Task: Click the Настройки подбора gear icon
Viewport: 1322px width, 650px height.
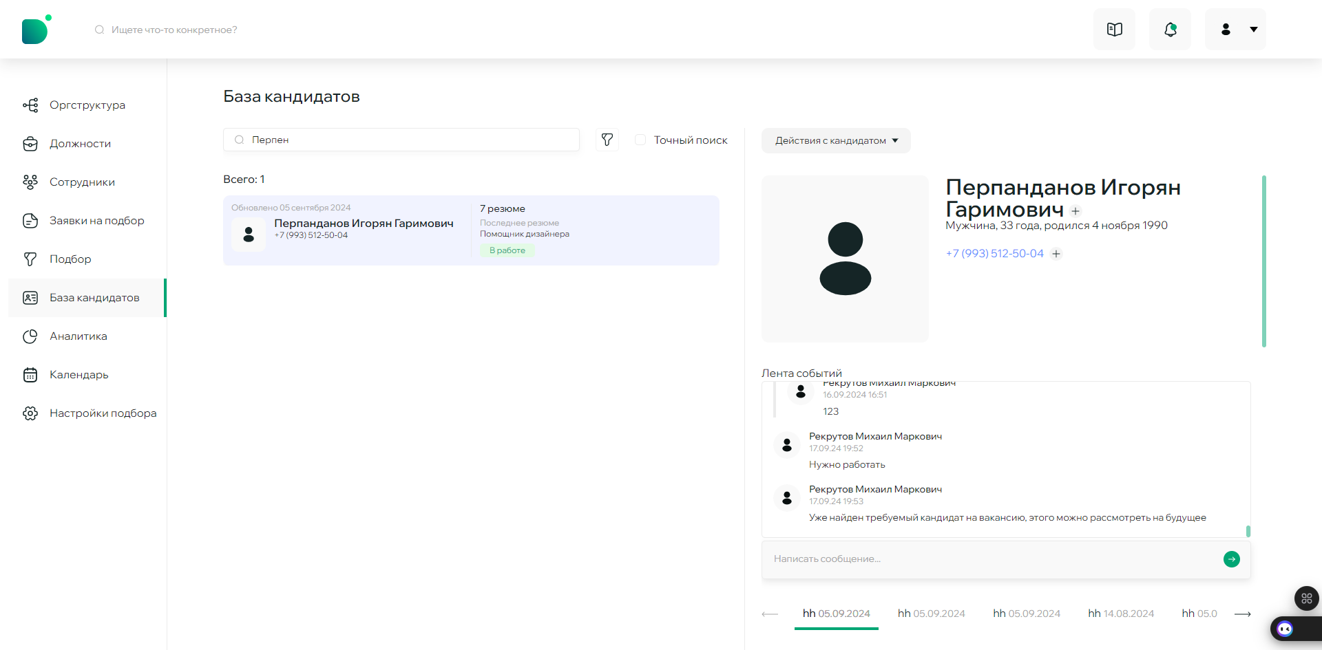Action: [30, 413]
